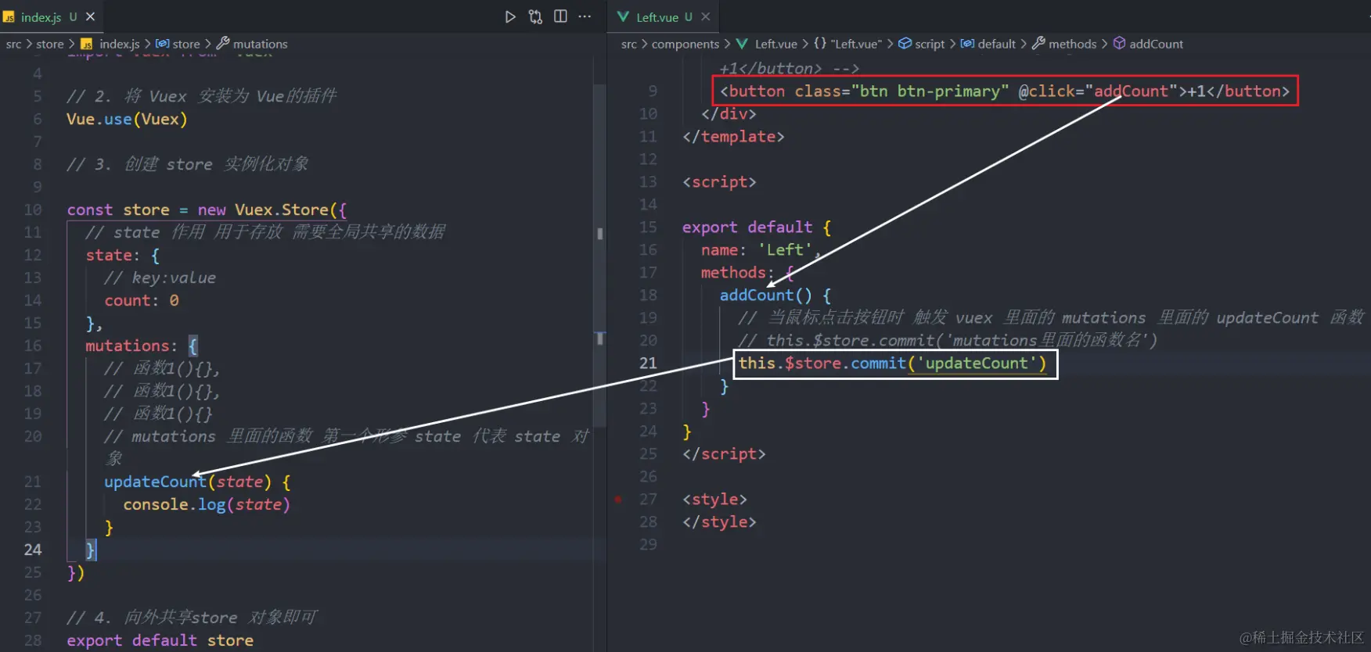Click the button tag line with @click="addCount"

[x=1005, y=91]
